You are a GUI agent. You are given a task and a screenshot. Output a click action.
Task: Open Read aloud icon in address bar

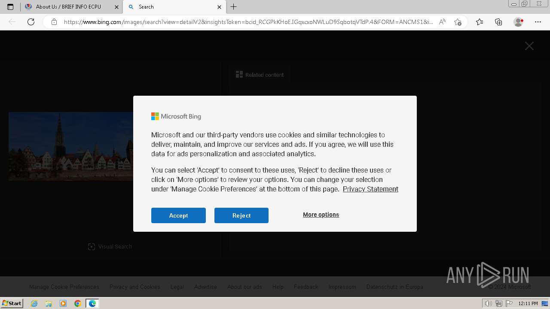point(442,22)
